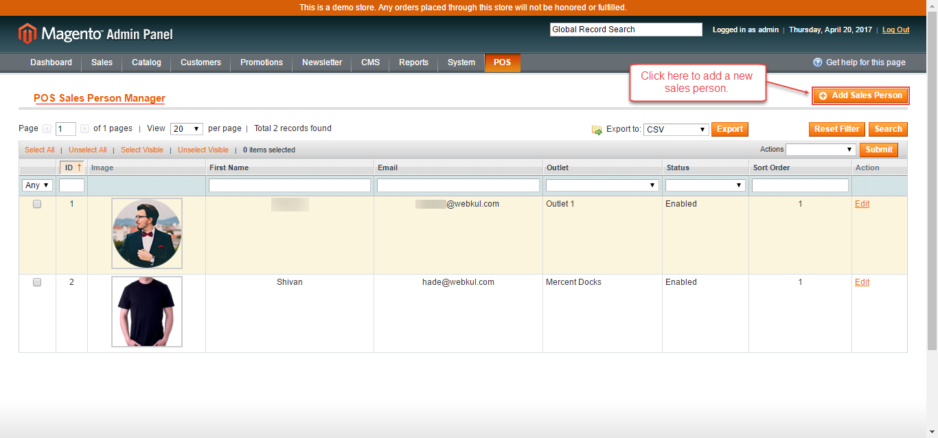Click the ID column sort arrow
938x438 pixels.
tap(79, 168)
